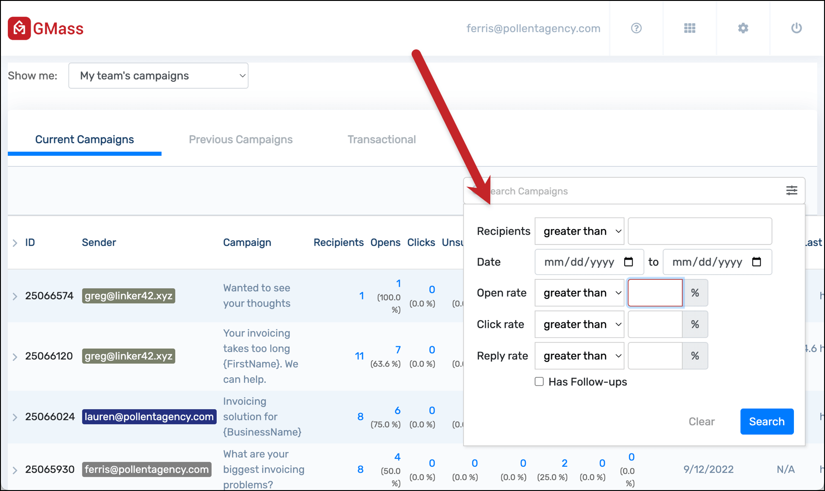The image size is (825, 491).
Task: Sort by the Clicks column header
Action: click(421, 242)
